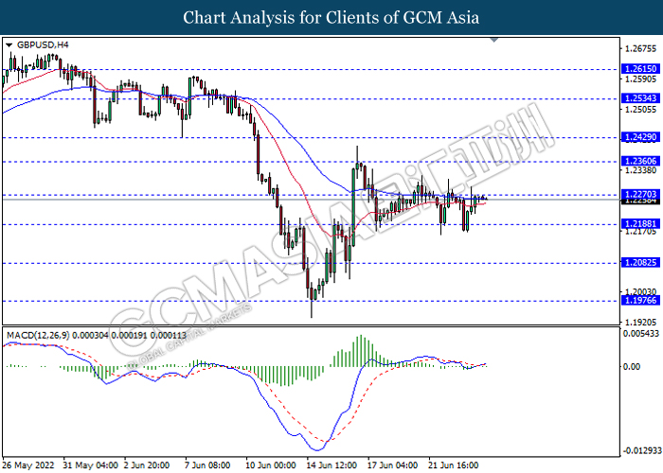Select the 1.20825 price level label
This screenshot has width=663, height=473.
(640, 262)
